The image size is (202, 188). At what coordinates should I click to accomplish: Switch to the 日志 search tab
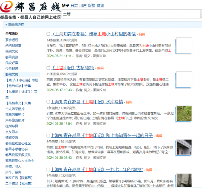(x=74, y=6)
